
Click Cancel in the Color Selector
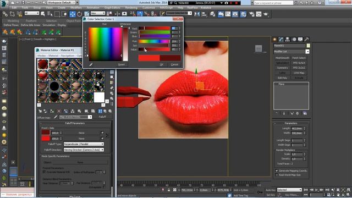(x=174, y=64)
